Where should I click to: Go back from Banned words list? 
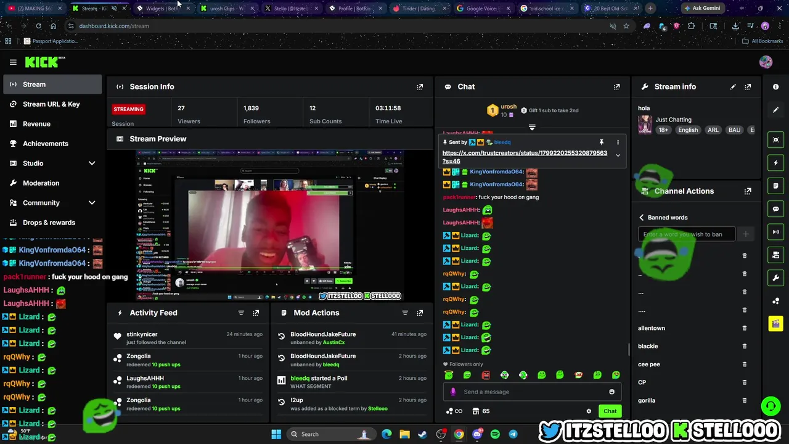point(642,218)
